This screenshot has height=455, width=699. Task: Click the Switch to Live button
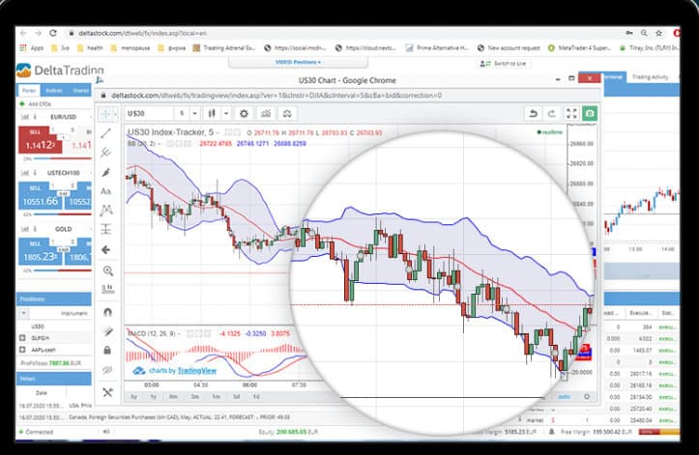pos(504,64)
